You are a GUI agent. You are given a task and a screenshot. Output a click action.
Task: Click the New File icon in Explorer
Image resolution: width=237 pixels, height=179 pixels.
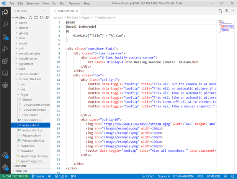point(31,17)
